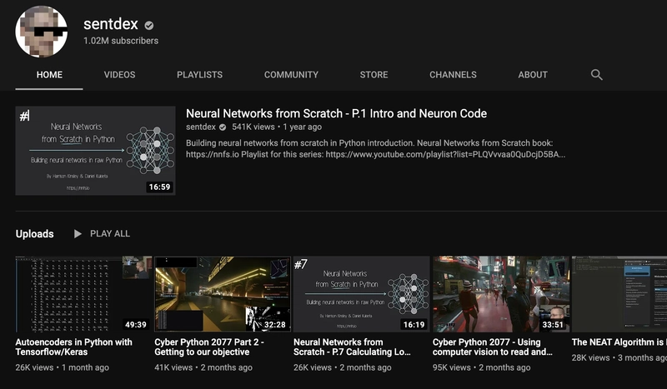This screenshot has height=389, width=667.
Task: Click the 32:28 duration badge
Action: click(x=275, y=324)
